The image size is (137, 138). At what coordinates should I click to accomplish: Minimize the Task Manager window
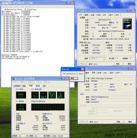click(x=61, y=79)
